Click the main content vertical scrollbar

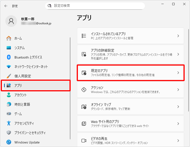tap(188, 70)
